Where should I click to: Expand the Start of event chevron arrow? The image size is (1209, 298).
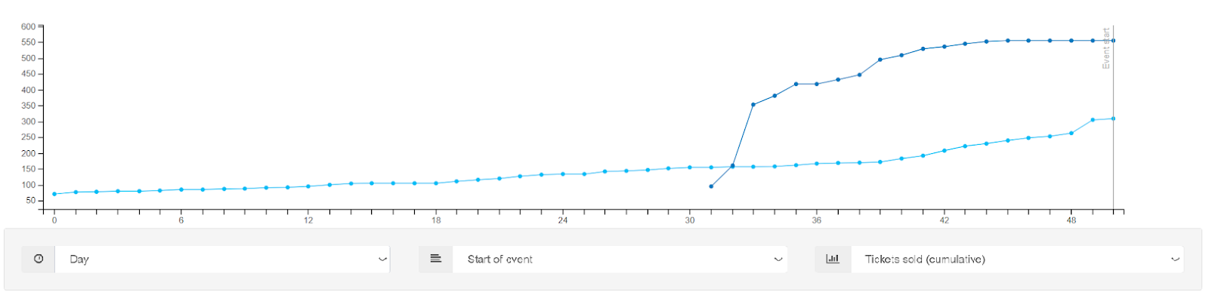(778, 260)
